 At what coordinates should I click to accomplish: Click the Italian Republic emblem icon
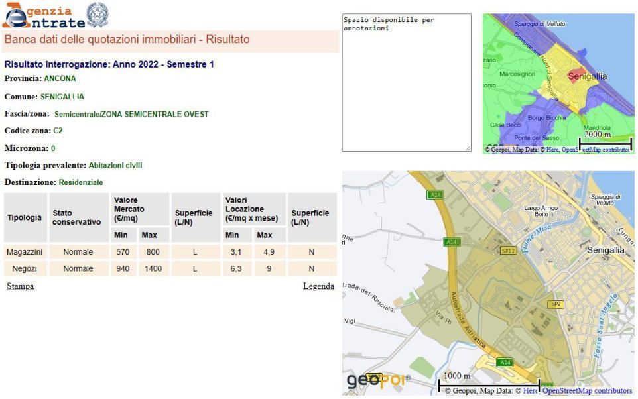point(98,15)
